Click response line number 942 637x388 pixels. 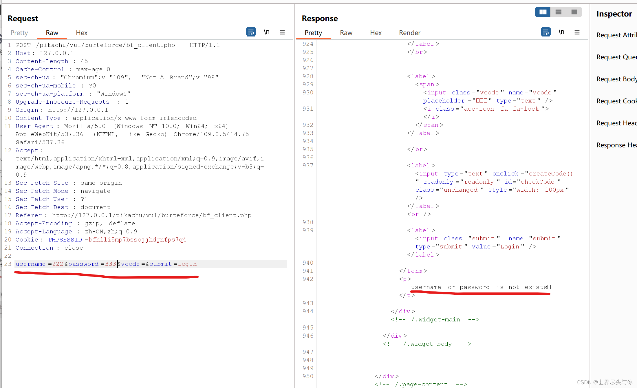[x=308, y=279]
